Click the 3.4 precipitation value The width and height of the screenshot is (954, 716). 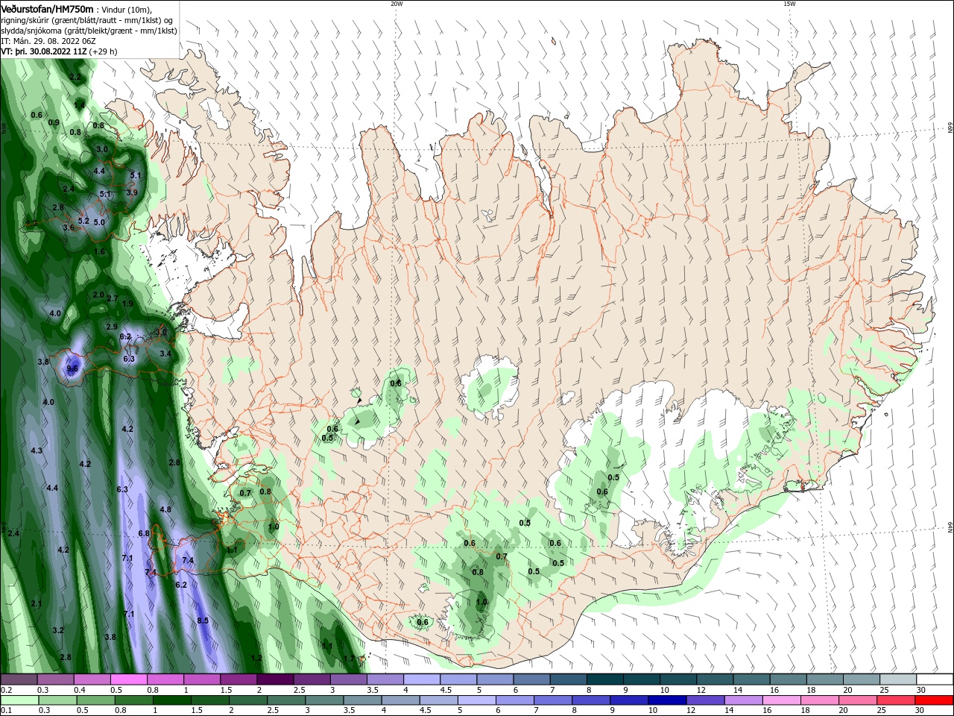(165, 354)
